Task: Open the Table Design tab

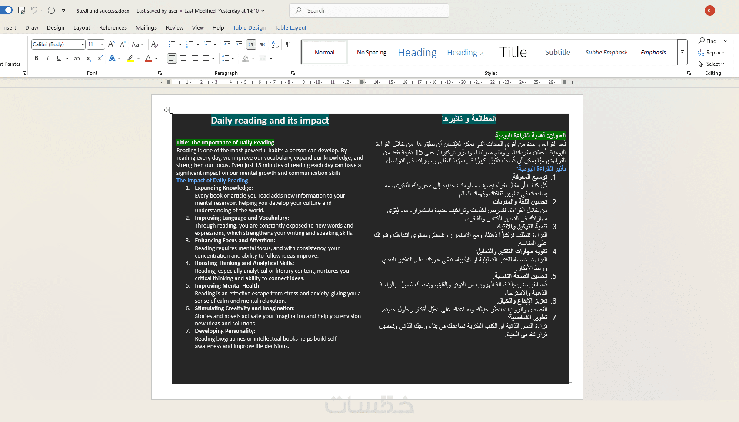Action: click(x=249, y=27)
